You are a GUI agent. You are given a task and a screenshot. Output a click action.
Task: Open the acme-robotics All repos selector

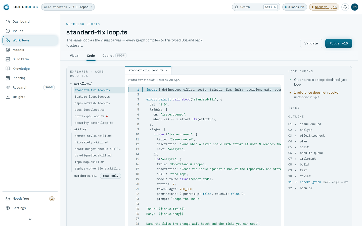point(68,7)
